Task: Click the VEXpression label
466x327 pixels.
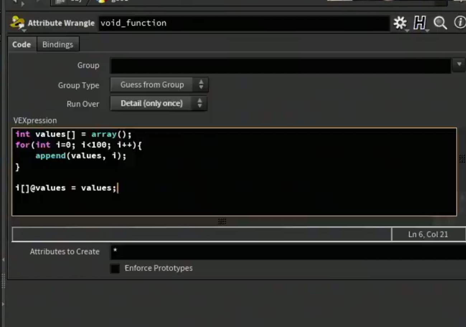Action: 35,120
